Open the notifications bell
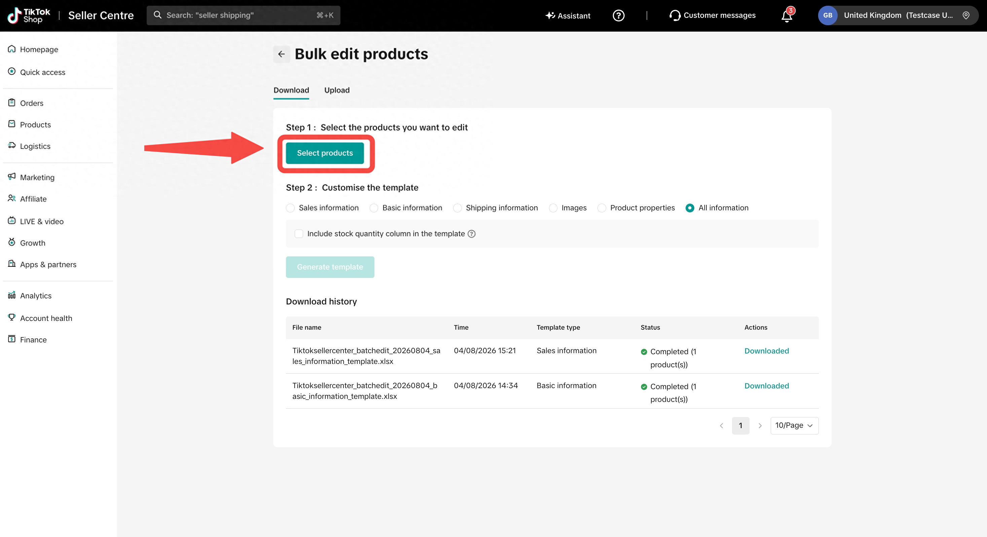 [787, 16]
